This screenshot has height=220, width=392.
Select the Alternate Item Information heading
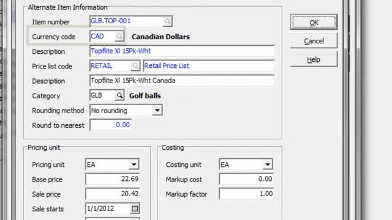pyautogui.click(x=68, y=7)
